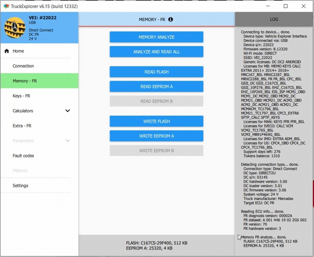The image size is (314, 257).
Task: Click 'FR diagnosis version: 00002A' log line
Action: click(268, 216)
